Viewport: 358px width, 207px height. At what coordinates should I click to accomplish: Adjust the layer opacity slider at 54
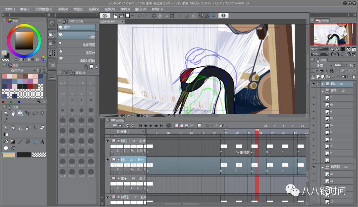click(341, 65)
